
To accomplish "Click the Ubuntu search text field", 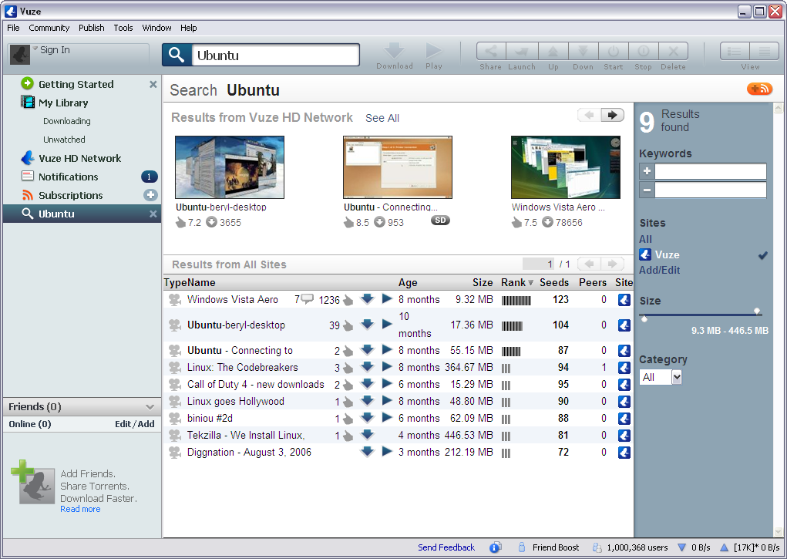I will click(275, 55).
